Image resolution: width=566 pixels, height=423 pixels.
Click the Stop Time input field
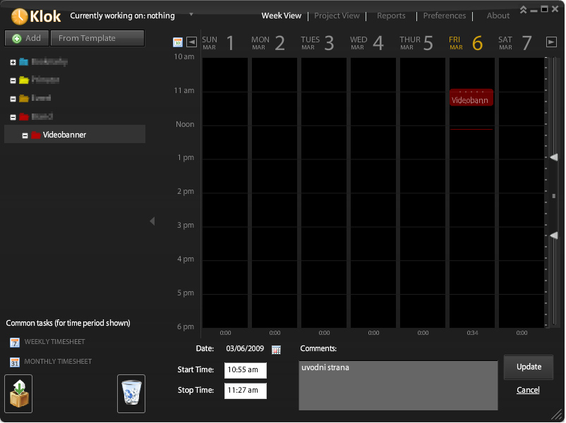[x=246, y=391]
